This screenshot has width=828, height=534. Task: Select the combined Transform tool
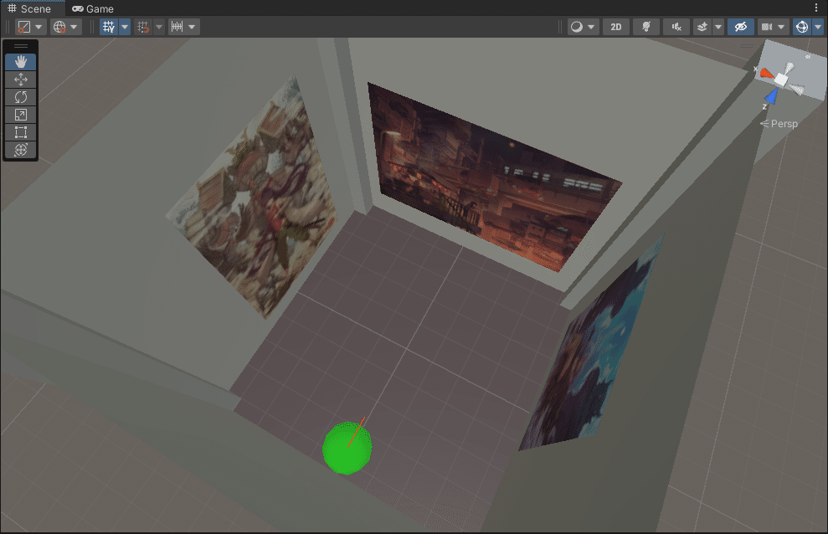(21, 150)
